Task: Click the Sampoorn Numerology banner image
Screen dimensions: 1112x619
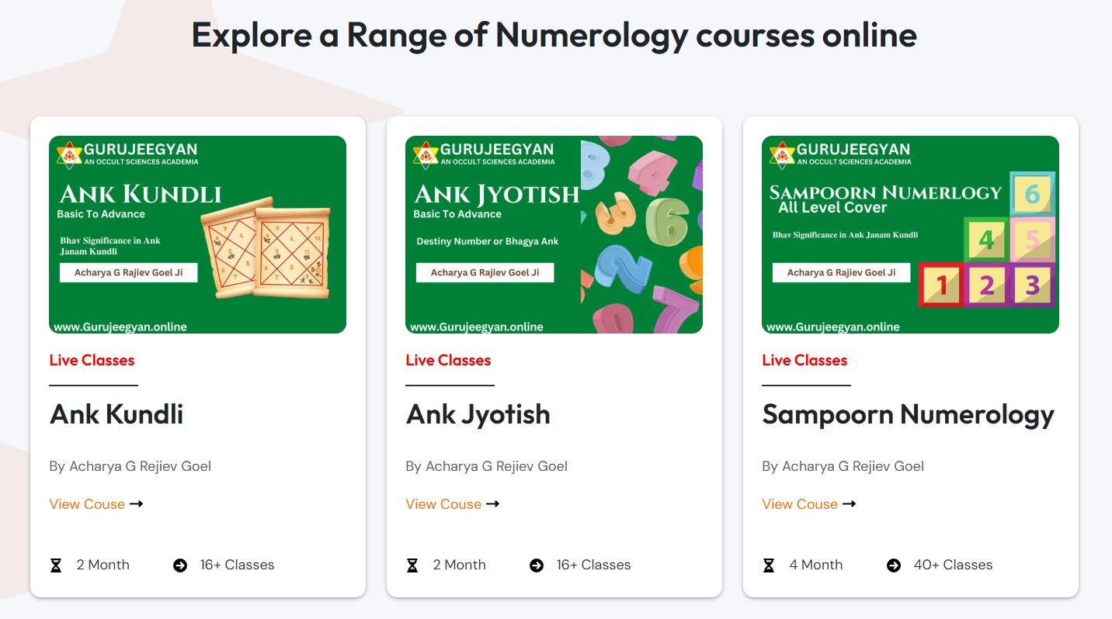Action: click(910, 233)
